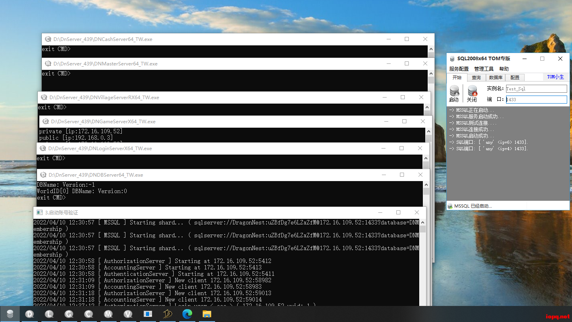Click AccountingServer Starting at 172.16.109.52:5413 line
This screenshot has height=322, width=572.
tap(148, 267)
